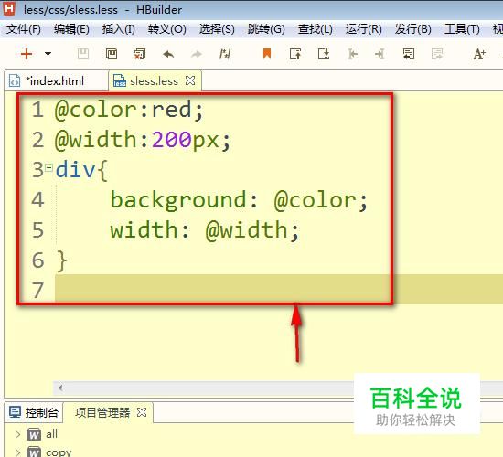503x457 pixels.
Task: Expand the all project node
Action: [17, 434]
